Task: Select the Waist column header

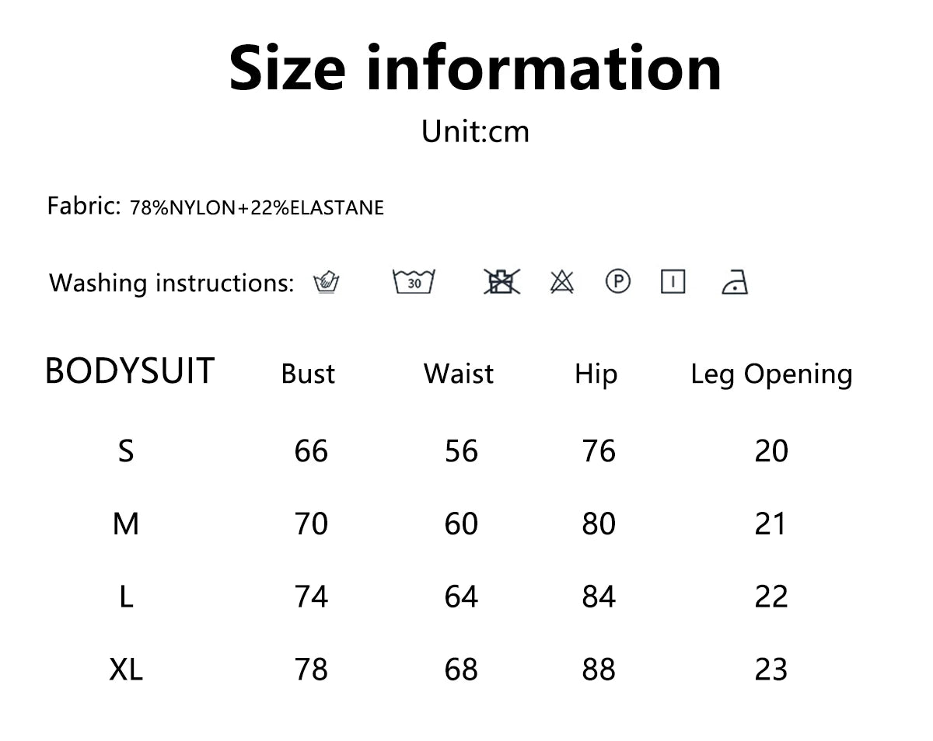Action: [x=459, y=374]
